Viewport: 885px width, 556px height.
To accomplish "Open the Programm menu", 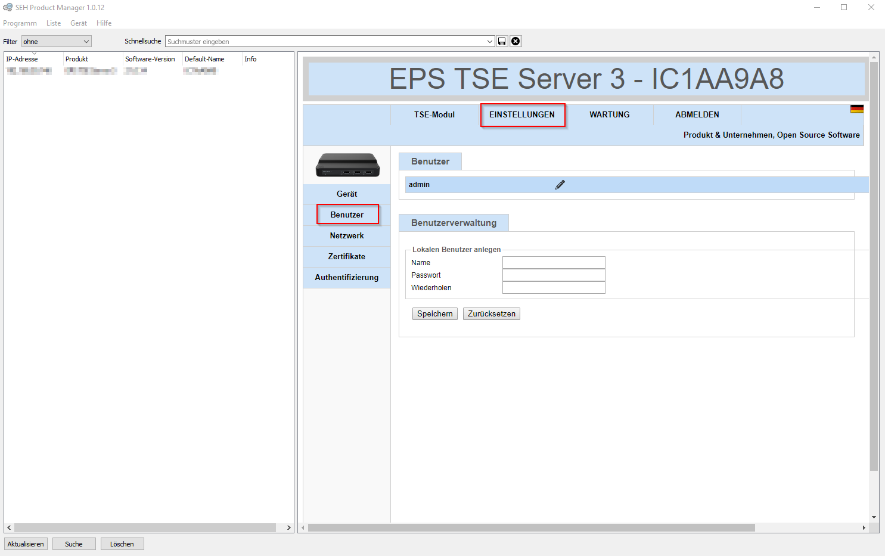I will click(x=20, y=23).
